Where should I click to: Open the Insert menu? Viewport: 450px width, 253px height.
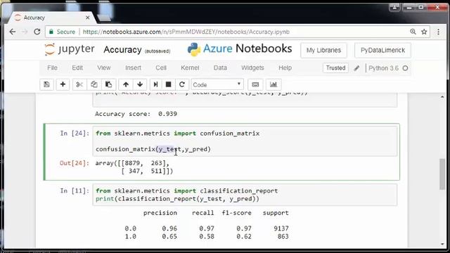[x=133, y=68]
